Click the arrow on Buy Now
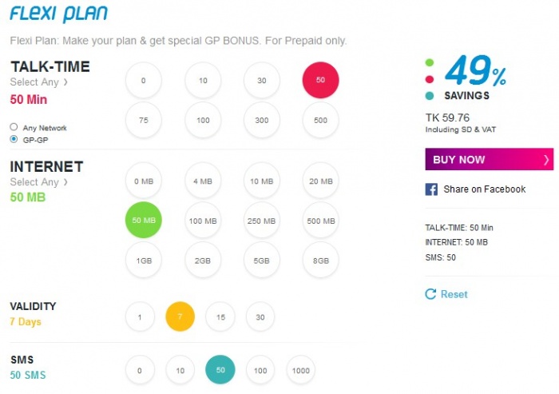Image resolution: width=559 pixels, height=394 pixels. pos(546,160)
